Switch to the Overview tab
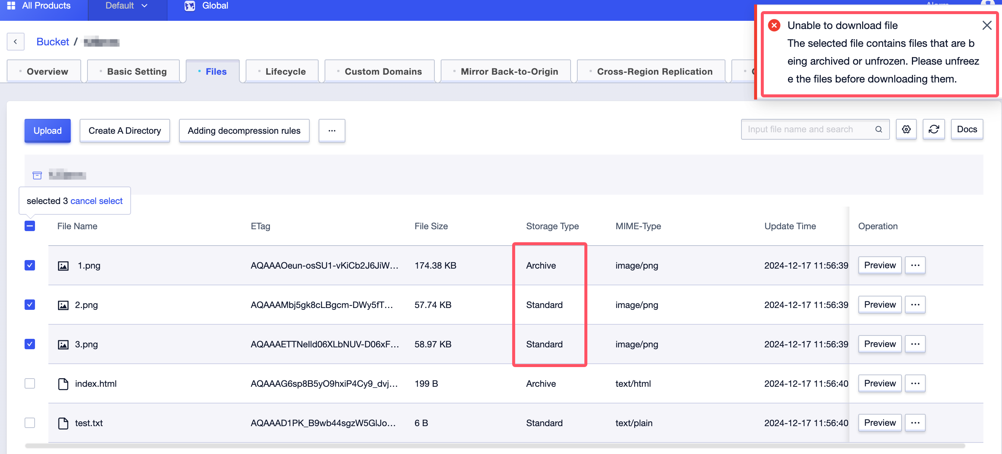The width and height of the screenshot is (1002, 454). point(44,71)
